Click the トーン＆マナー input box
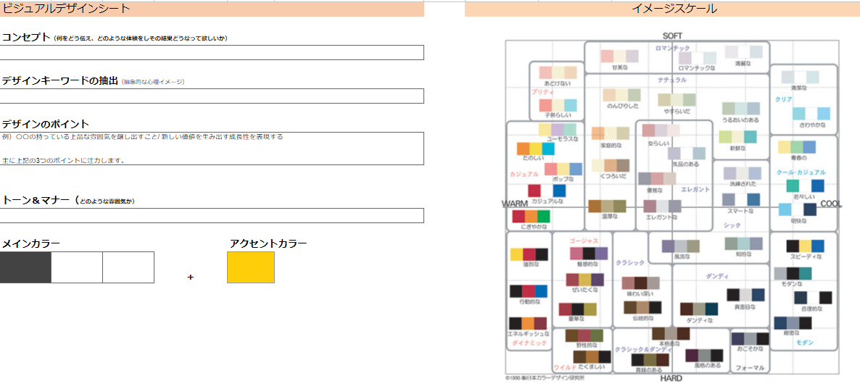 (x=212, y=216)
